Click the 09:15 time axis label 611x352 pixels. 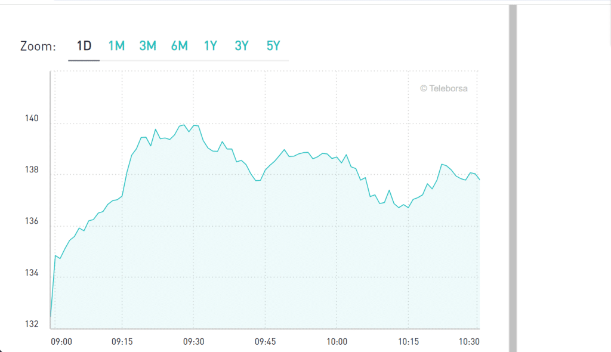pos(122,341)
